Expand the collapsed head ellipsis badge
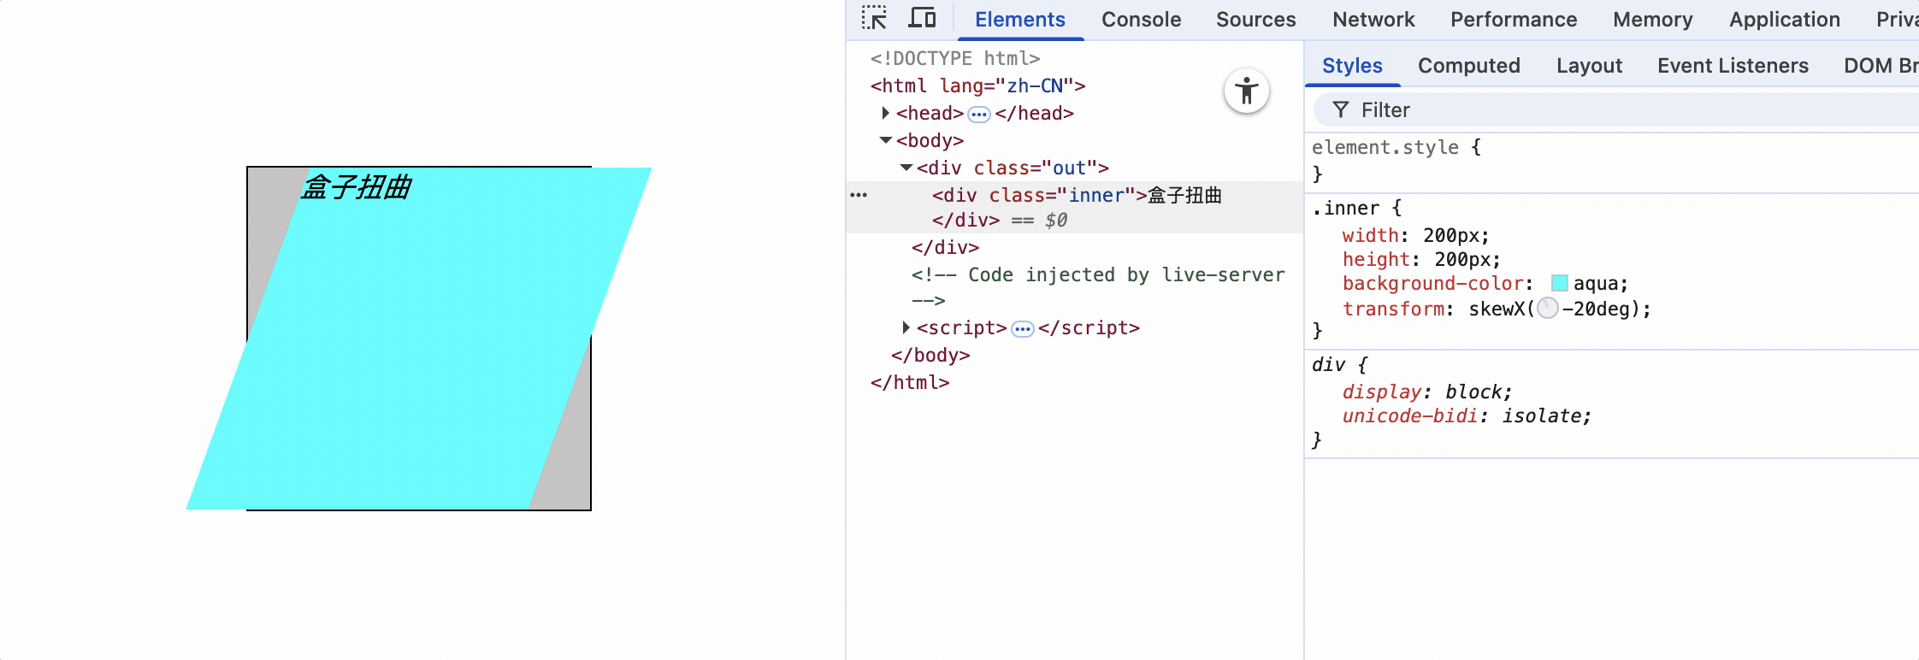The image size is (1919, 660). (x=979, y=114)
